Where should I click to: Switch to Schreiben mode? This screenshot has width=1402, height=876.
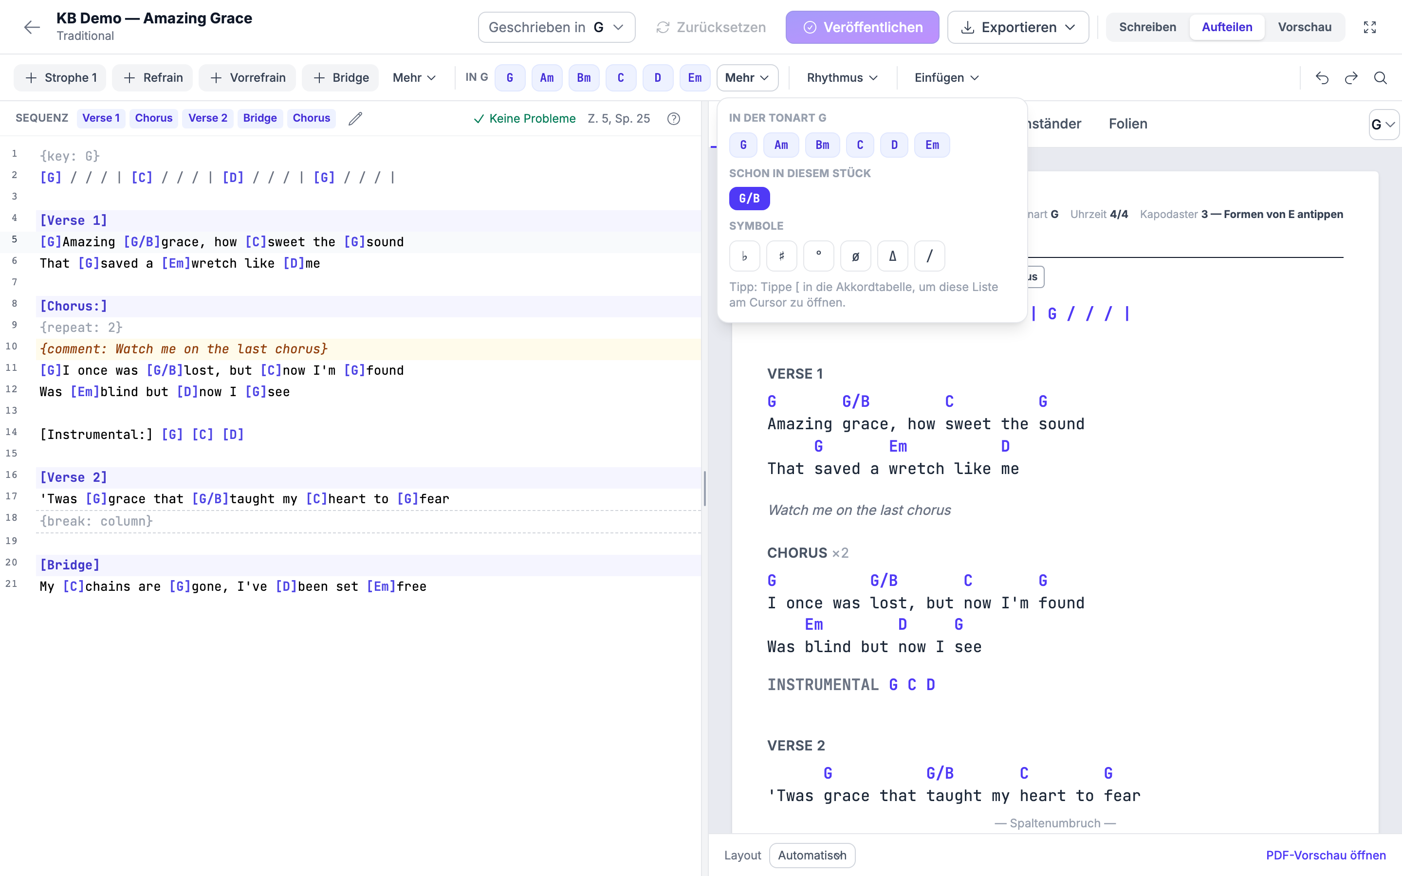[1147, 27]
